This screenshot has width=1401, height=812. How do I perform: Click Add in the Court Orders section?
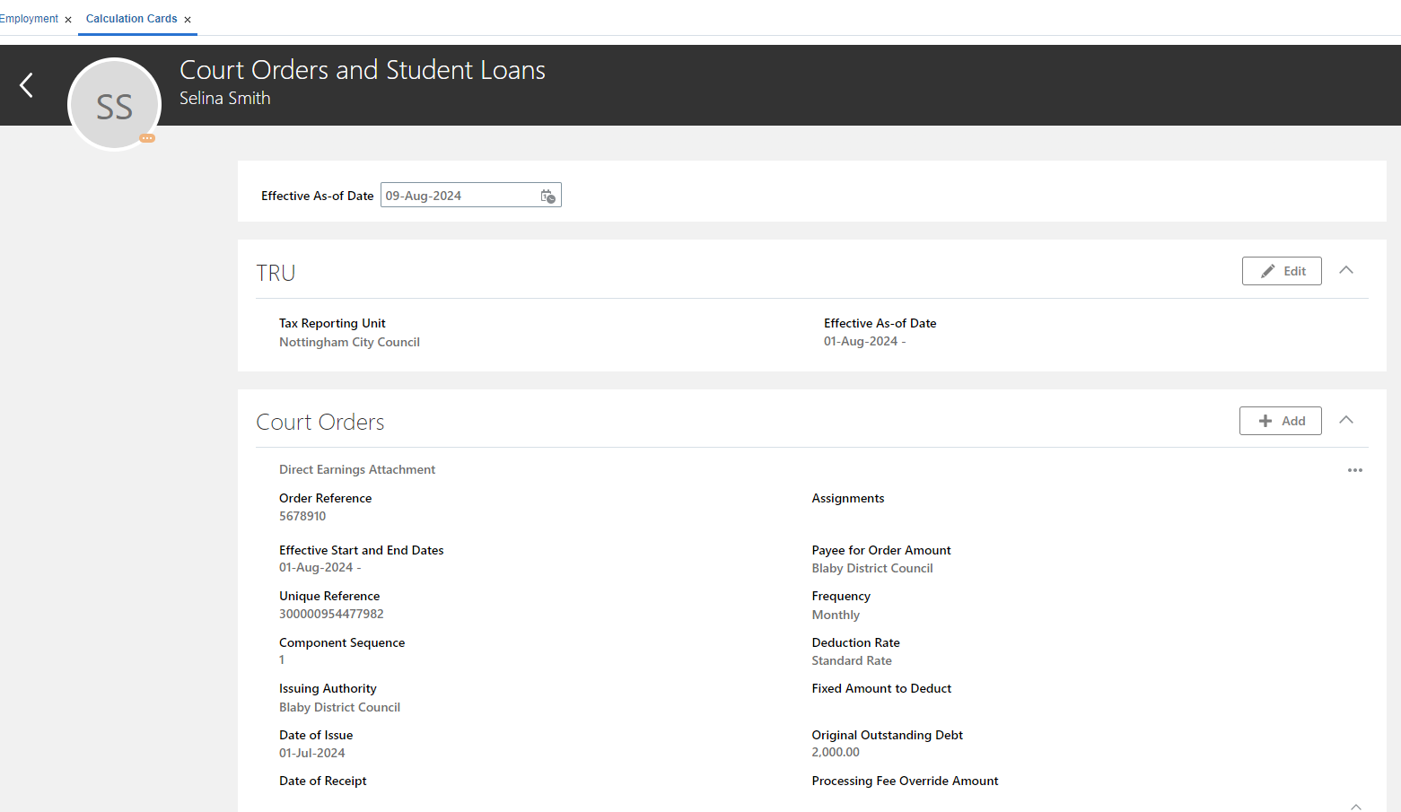[1281, 420]
